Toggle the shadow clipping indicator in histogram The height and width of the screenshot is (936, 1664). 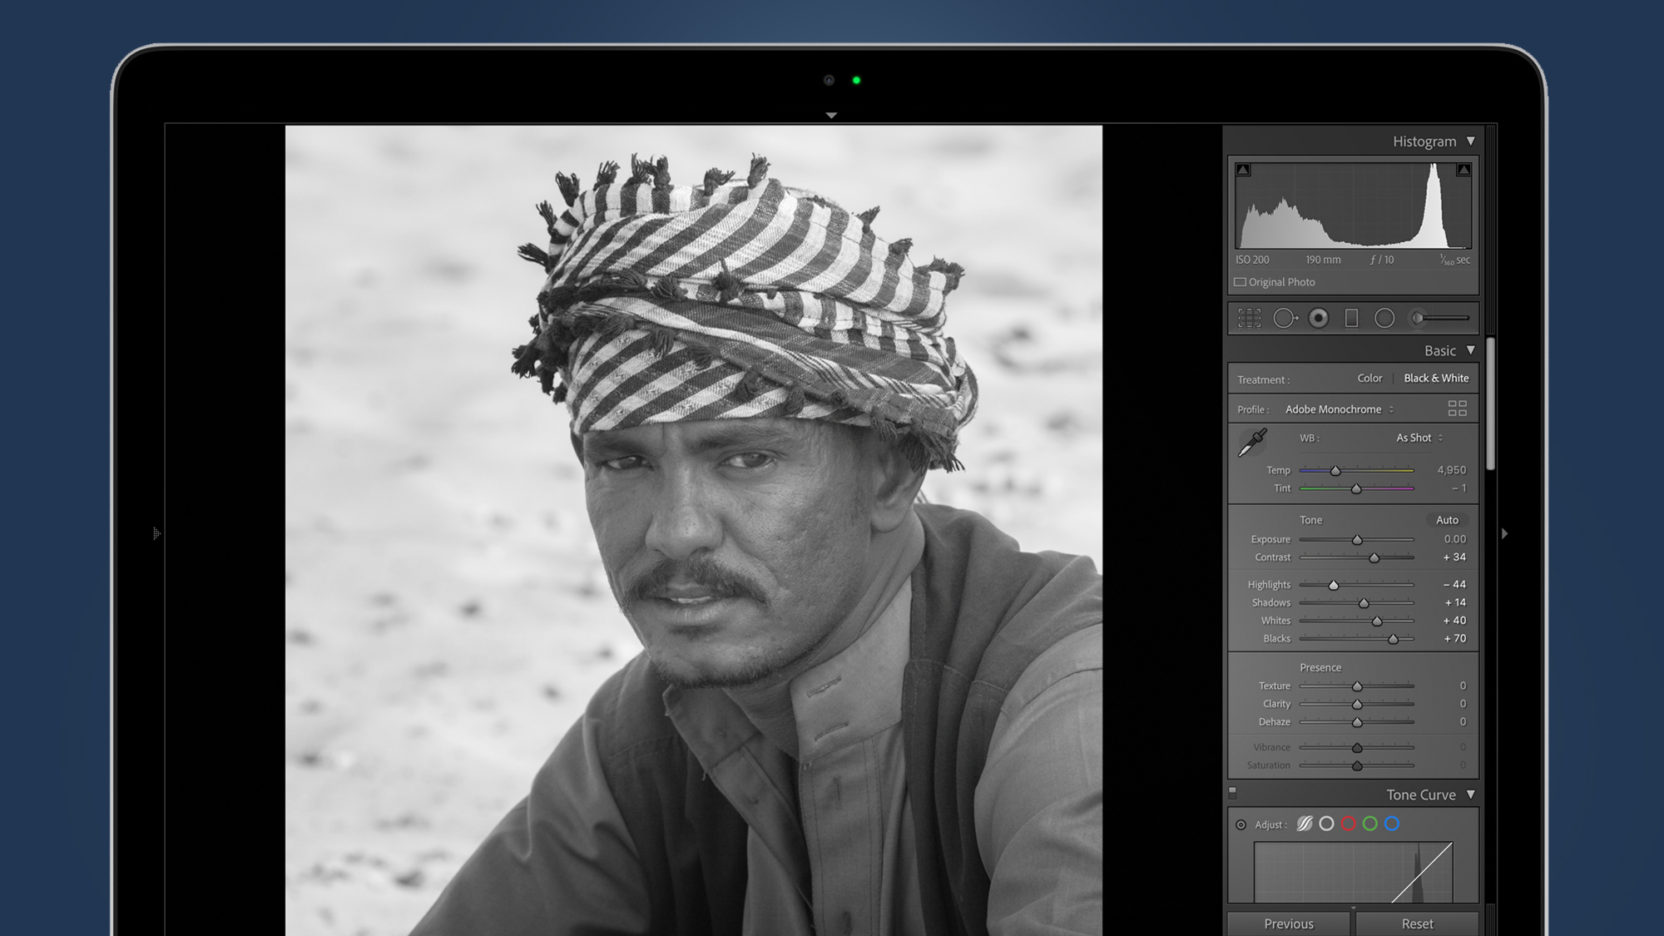tap(1243, 170)
